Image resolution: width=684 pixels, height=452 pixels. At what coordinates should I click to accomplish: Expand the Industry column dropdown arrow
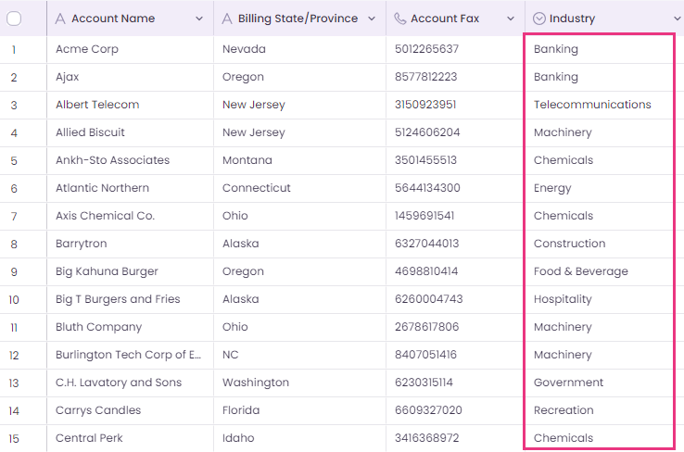tap(677, 19)
